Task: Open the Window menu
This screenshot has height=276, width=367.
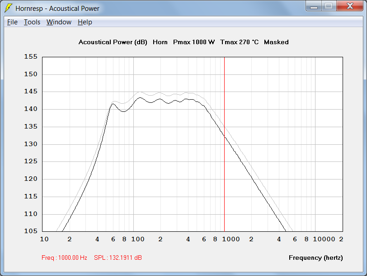Action: 59,22
